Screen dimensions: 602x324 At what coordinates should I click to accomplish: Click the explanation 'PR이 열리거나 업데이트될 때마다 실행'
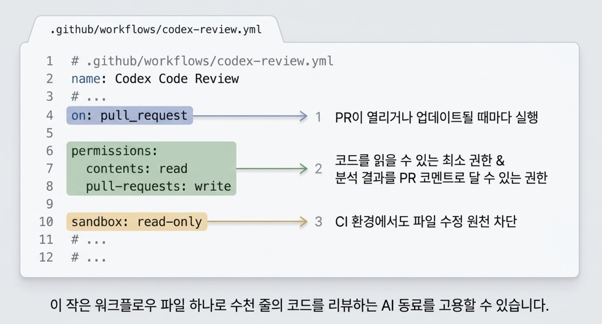[x=437, y=117]
